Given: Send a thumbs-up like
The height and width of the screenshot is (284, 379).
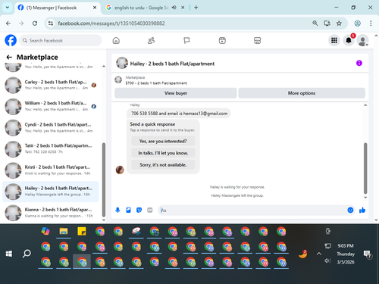Looking at the screenshot, I should (362, 210).
